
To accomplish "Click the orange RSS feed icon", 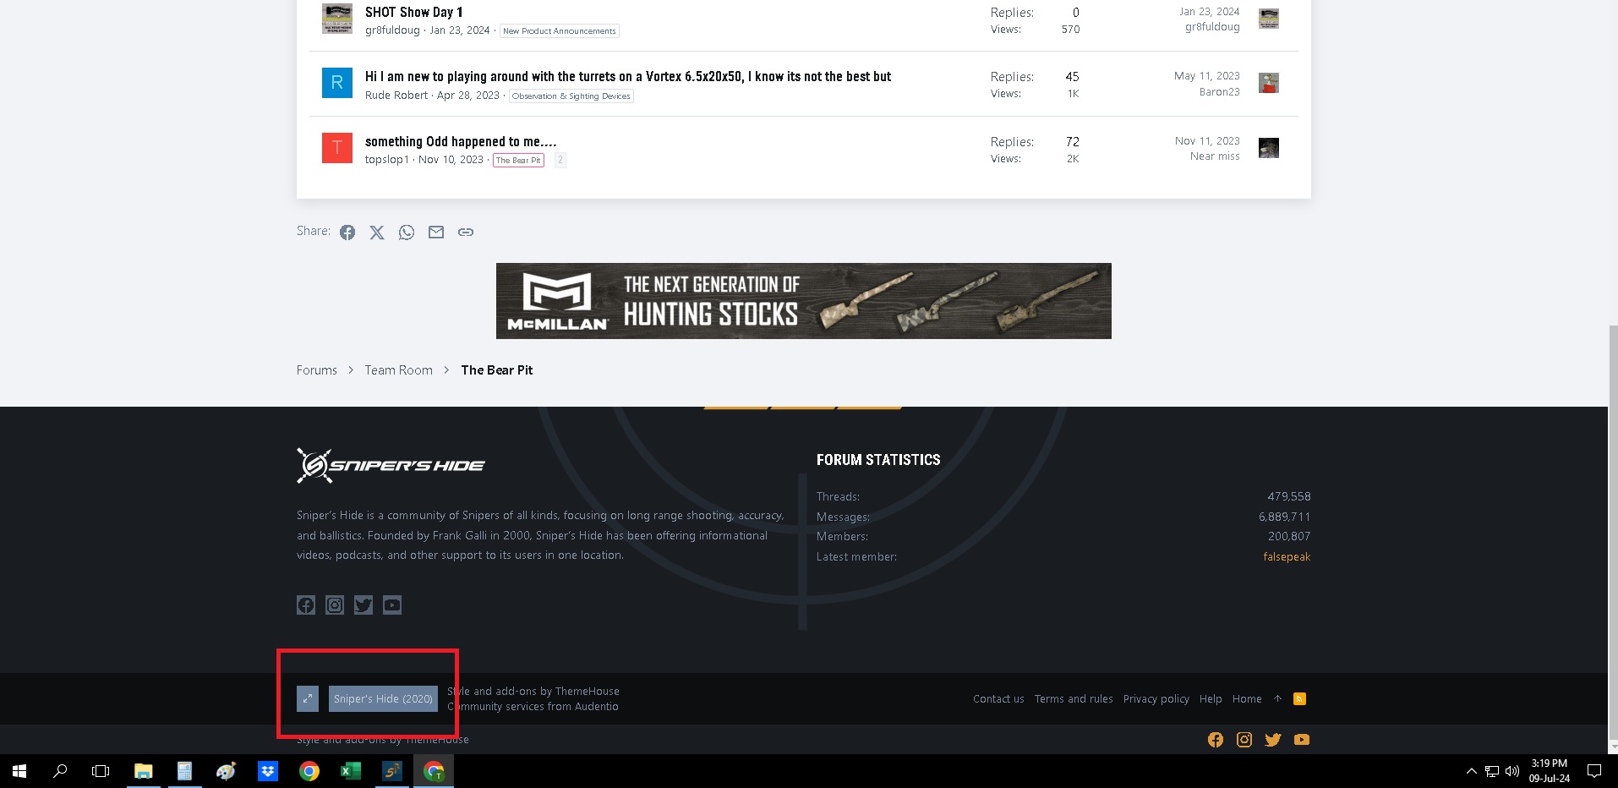I will [x=1300, y=698].
